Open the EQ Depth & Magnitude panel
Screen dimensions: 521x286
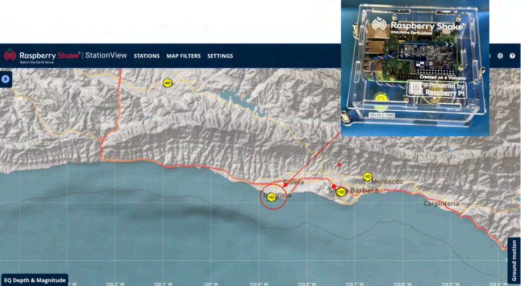click(34, 280)
